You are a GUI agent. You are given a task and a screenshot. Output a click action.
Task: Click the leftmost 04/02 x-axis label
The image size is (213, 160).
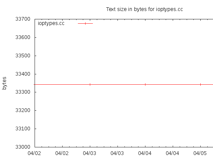35,153
